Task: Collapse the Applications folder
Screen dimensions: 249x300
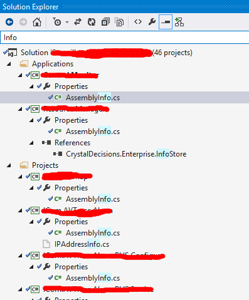Action: [9, 64]
